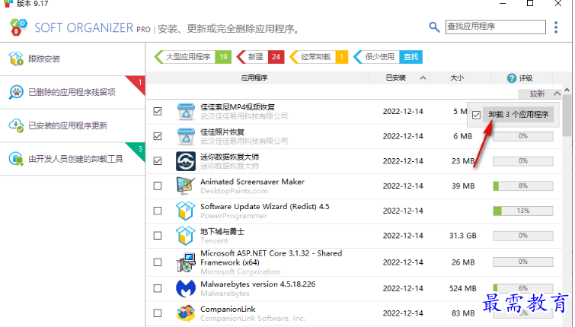The width and height of the screenshot is (575, 327).
Task: Click the 0% rating bar for 地下城与勇士
Action: coord(523,236)
